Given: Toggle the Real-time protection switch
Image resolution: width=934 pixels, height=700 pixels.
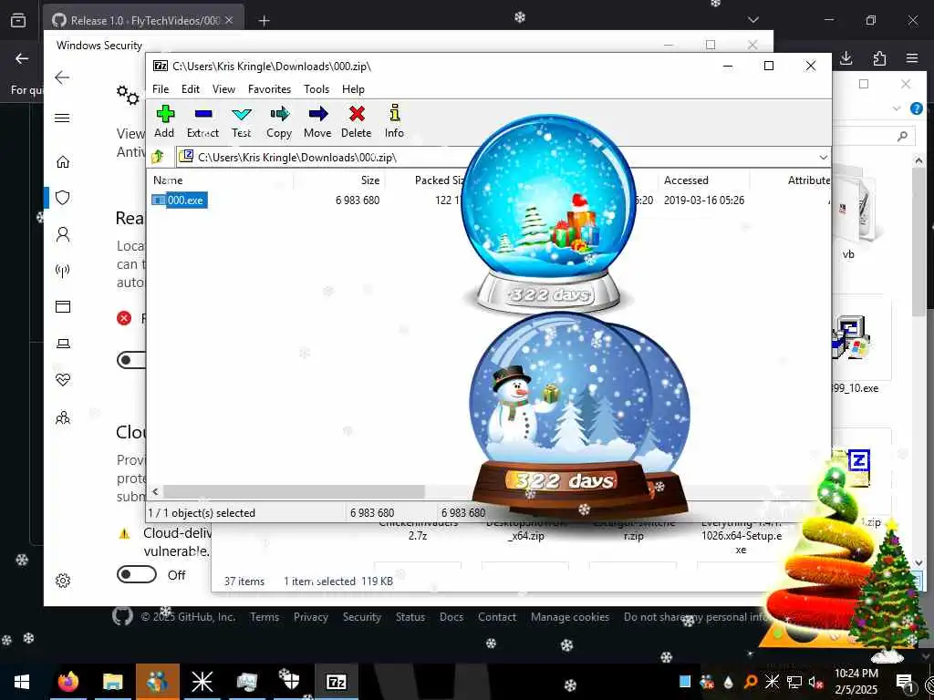Looking at the screenshot, I should pyautogui.click(x=131, y=360).
